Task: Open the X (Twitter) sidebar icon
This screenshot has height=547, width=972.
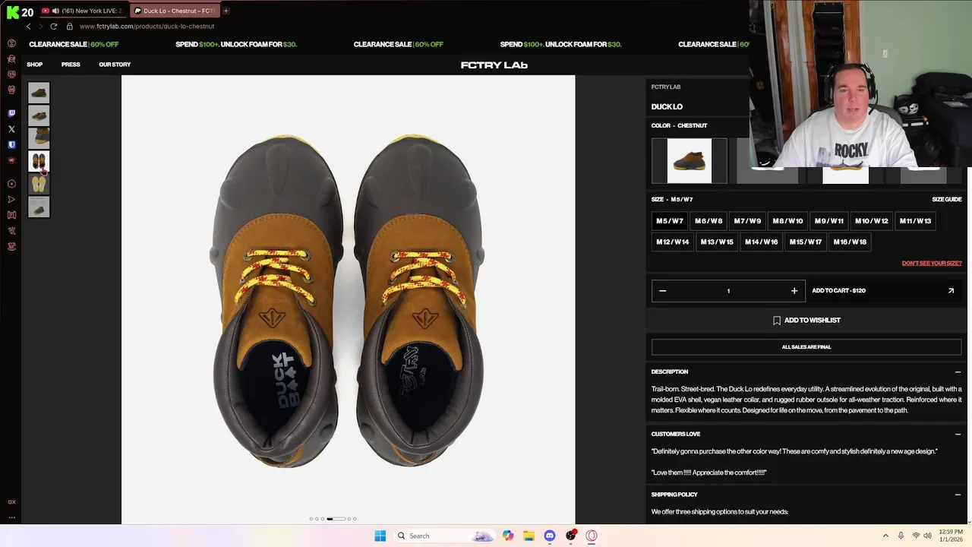Action: point(11,129)
